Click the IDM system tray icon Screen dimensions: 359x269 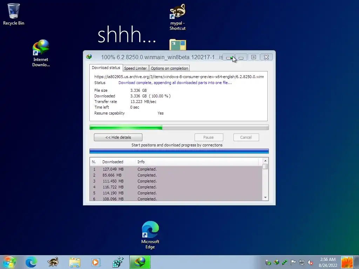click(277, 262)
